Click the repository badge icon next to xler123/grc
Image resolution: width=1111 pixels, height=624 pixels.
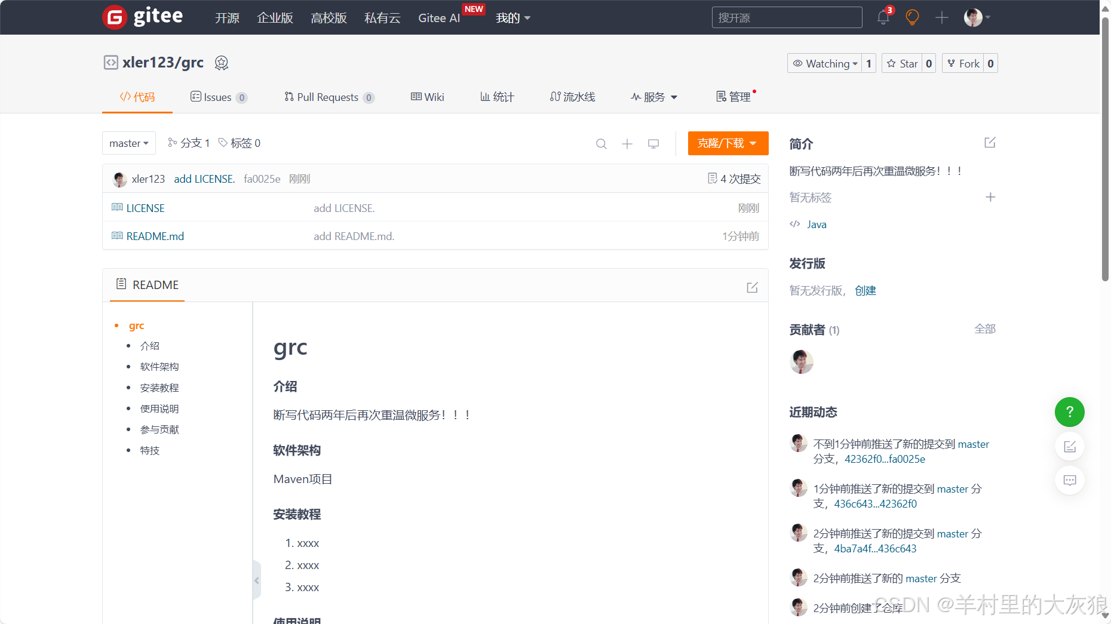[222, 63]
